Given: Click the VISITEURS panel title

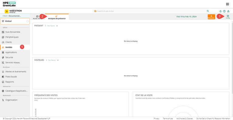Looking at the screenshot, I should (39, 60).
